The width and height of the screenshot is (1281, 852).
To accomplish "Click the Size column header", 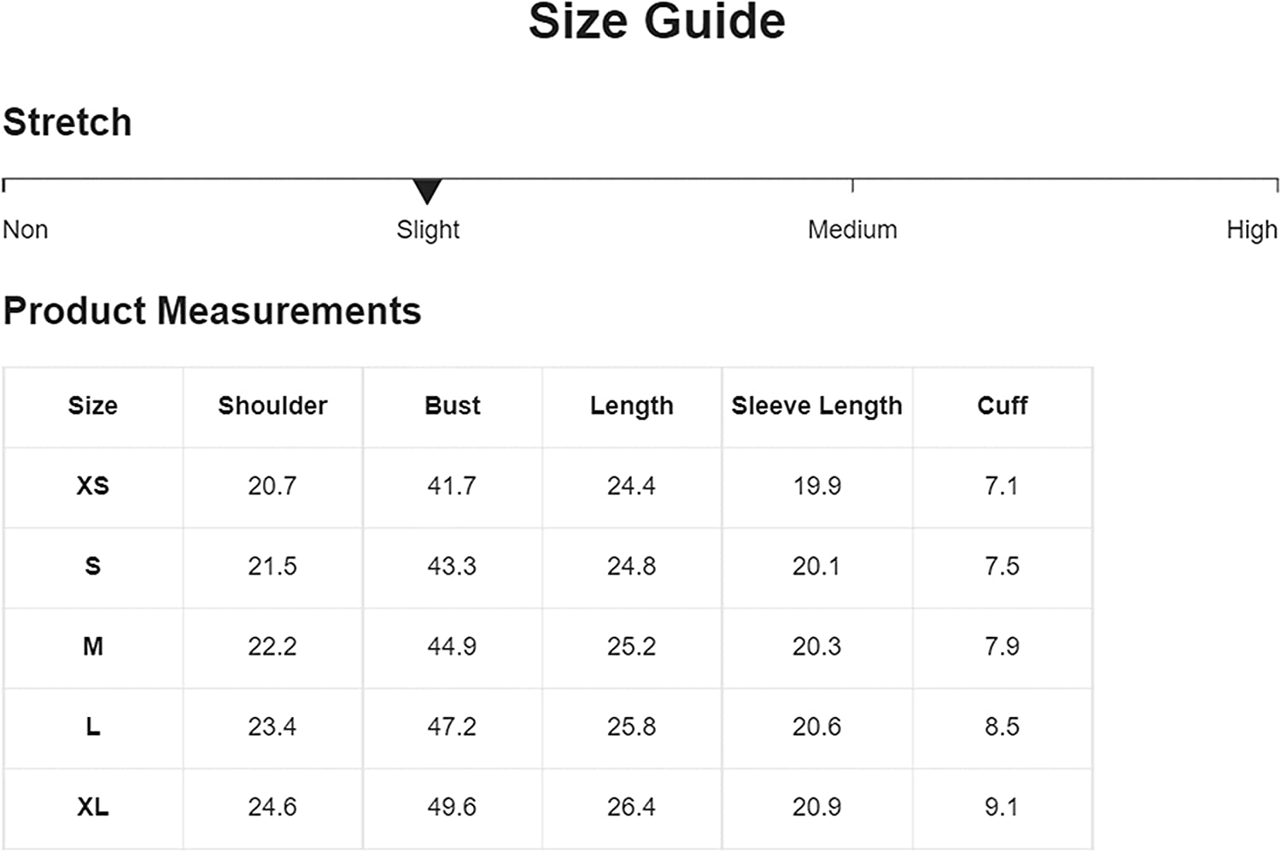I will coord(93,406).
